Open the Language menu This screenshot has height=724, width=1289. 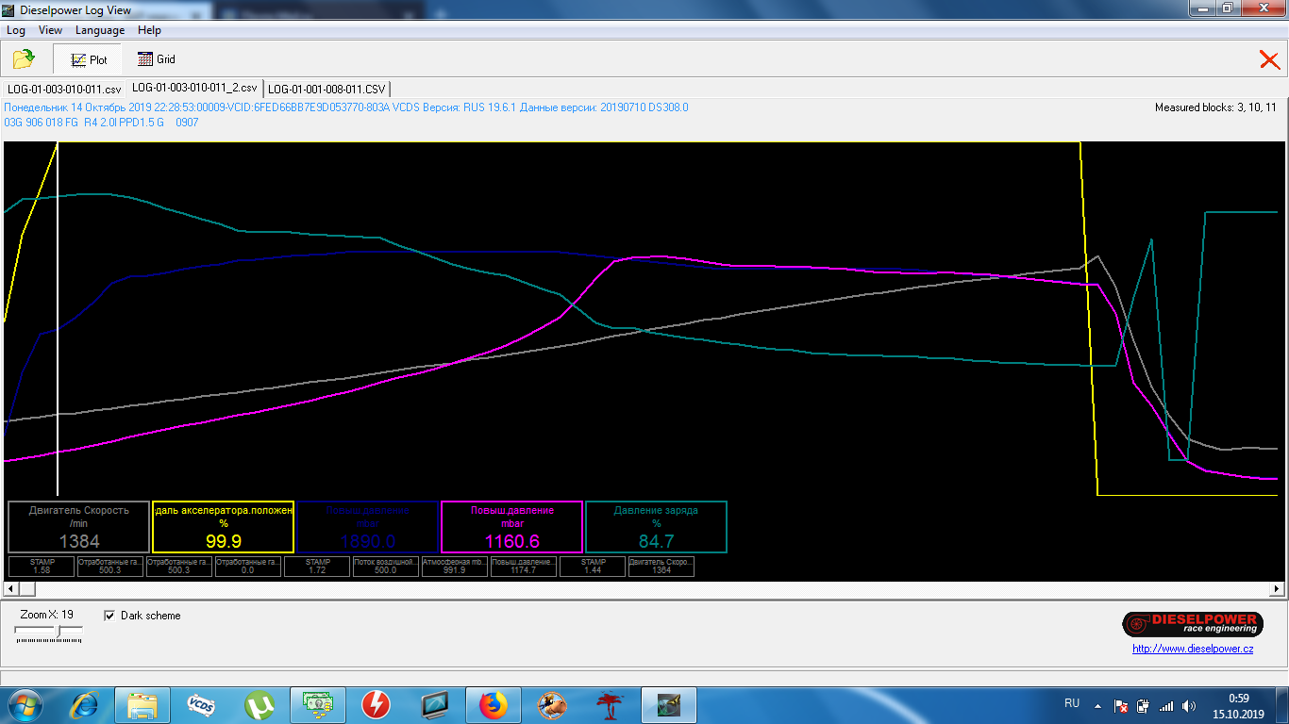[100, 30]
